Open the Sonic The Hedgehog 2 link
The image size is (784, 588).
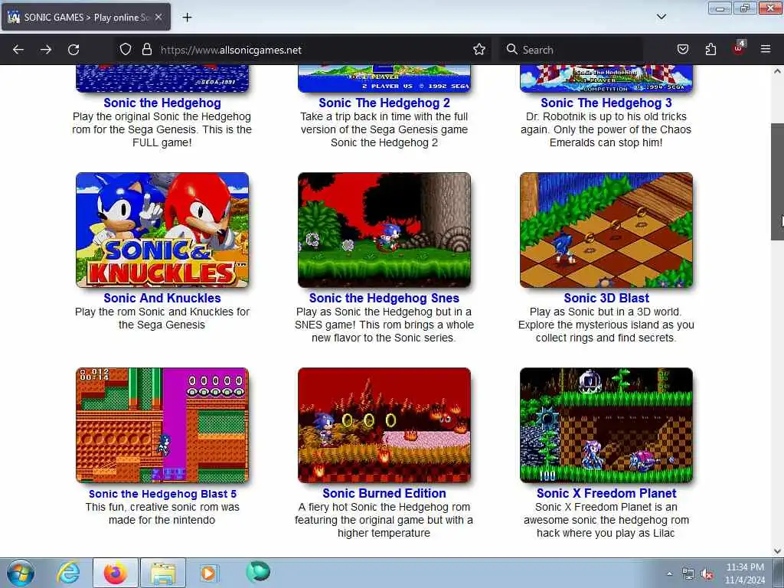pyautogui.click(x=384, y=103)
